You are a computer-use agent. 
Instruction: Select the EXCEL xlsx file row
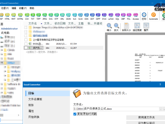point(64,44)
